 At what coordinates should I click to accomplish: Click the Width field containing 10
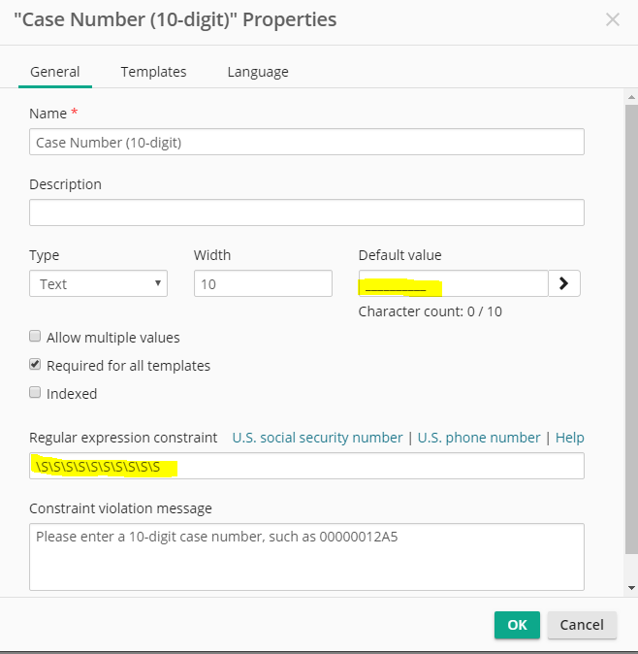pyautogui.click(x=263, y=283)
